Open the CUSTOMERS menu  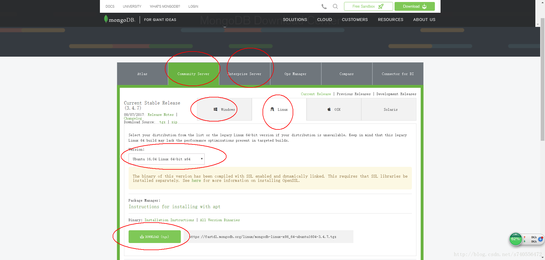point(355,20)
